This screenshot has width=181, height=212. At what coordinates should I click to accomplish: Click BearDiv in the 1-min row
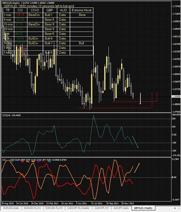click(x=34, y=15)
